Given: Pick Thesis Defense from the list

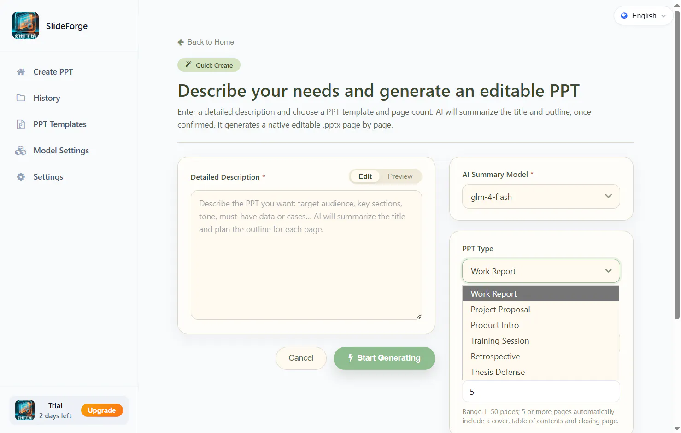Looking at the screenshot, I should click(x=540, y=372).
